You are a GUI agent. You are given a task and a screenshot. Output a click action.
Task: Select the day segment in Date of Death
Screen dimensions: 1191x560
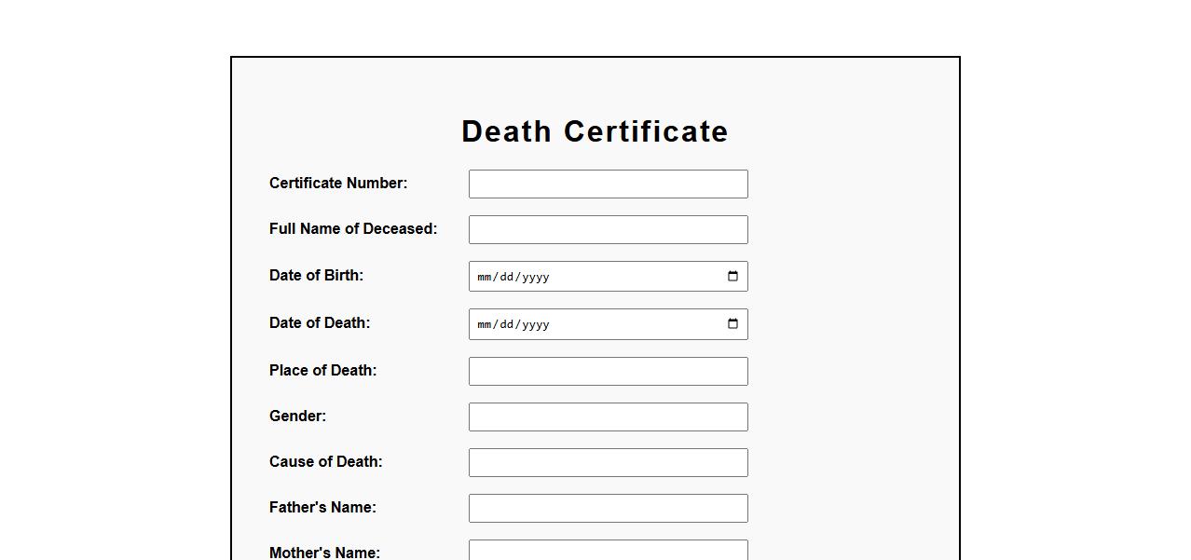[506, 324]
